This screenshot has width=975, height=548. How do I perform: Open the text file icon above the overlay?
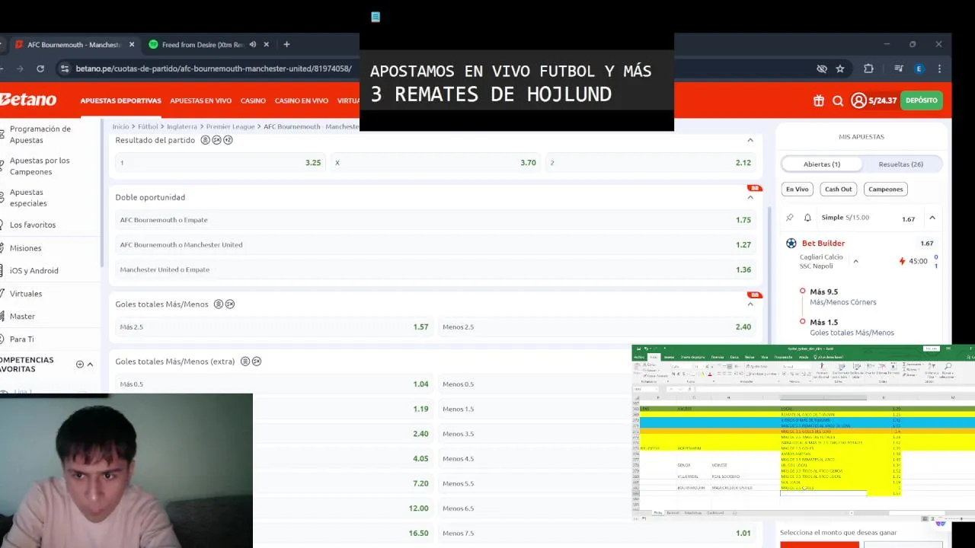376,17
